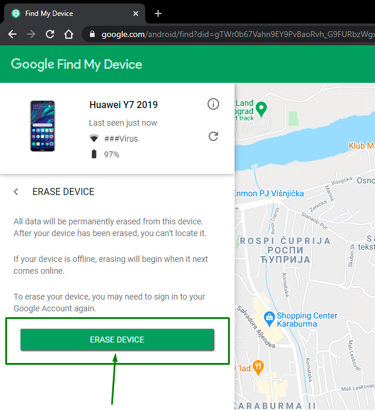Image resolution: width=375 pixels, height=410 pixels.
Task: Click the Huawei Y7 2019 device name
Action: coord(123,105)
